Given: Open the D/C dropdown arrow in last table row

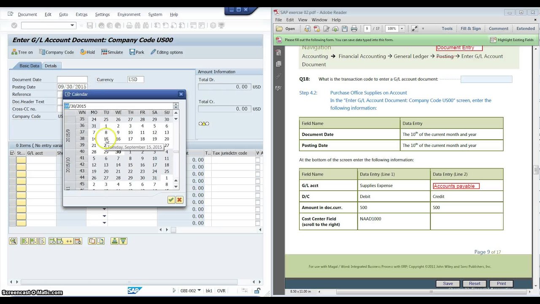Looking at the screenshot, I should pyautogui.click(x=104, y=223).
